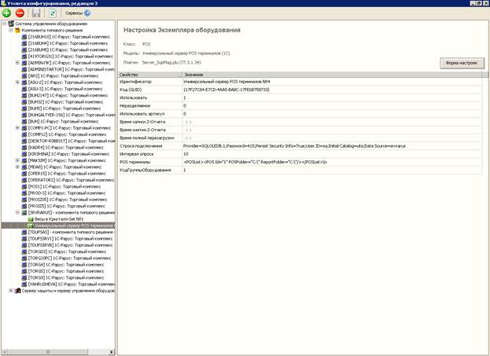This screenshot has width=490, height=356.
Task: Expand the [COMP1-PC] tree node
Action: pyautogui.click(x=17, y=128)
